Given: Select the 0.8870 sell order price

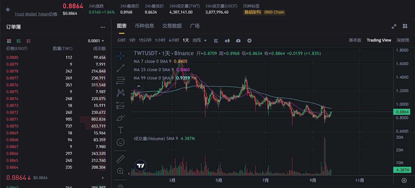Looking at the screenshot, I should tap(12, 126).
